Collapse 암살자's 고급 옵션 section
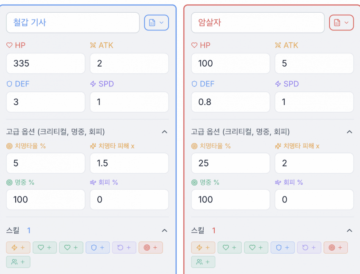This screenshot has width=360, height=274. [x=349, y=132]
